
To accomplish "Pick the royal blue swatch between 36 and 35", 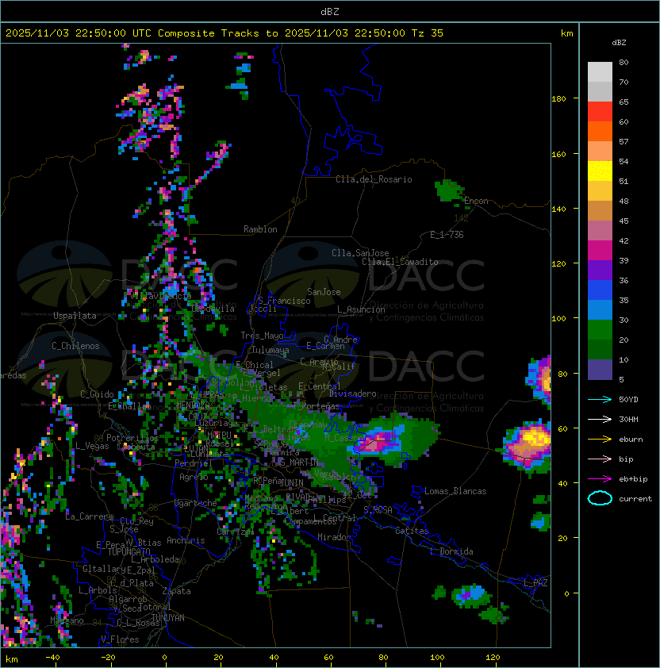I will point(600,290).
